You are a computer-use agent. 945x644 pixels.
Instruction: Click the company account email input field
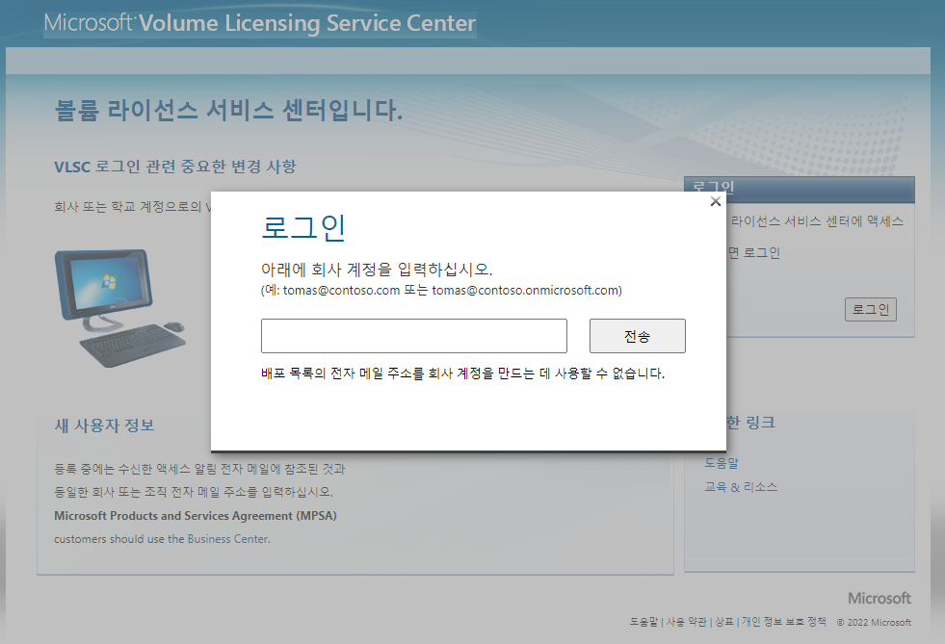click(x=414, y=336)
